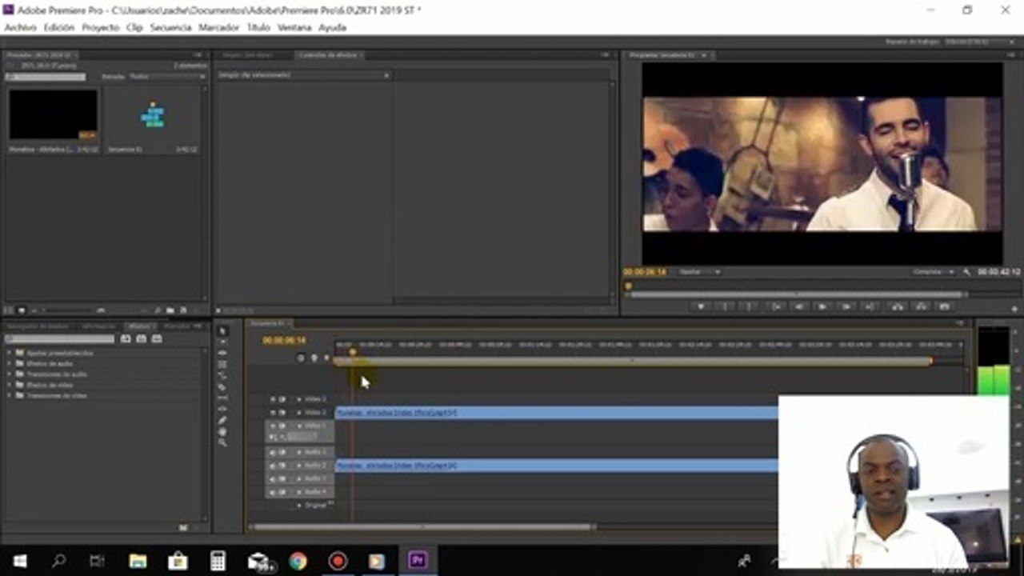Select the Pen tool in the Tools panel
This screenshot has height=576, width=1024.
click(222, 420)
